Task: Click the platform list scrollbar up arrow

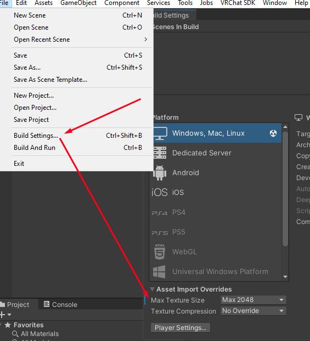Action: [x=285, y=127]
